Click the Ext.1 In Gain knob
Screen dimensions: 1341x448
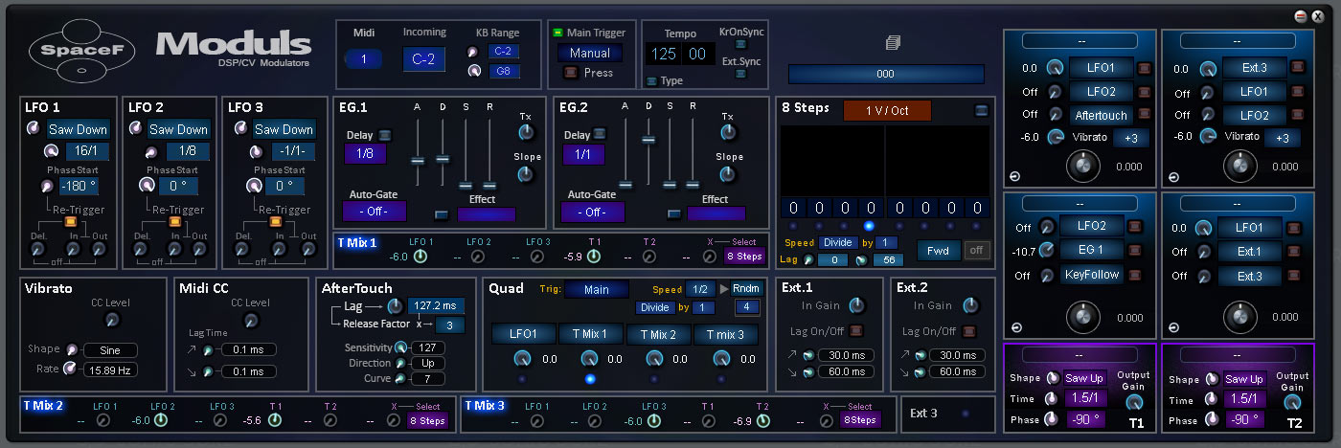coord(856,305)
